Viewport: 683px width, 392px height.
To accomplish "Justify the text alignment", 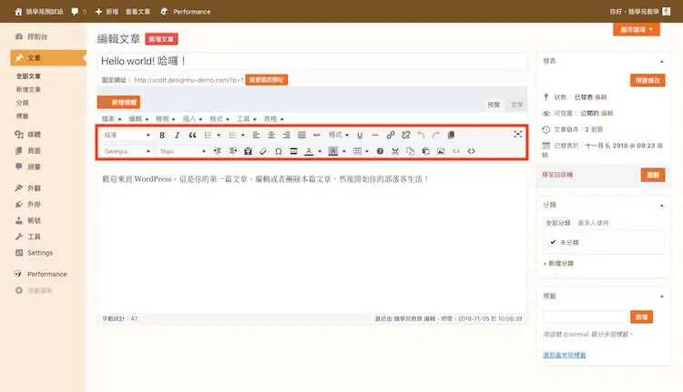I will click(301, 136).
